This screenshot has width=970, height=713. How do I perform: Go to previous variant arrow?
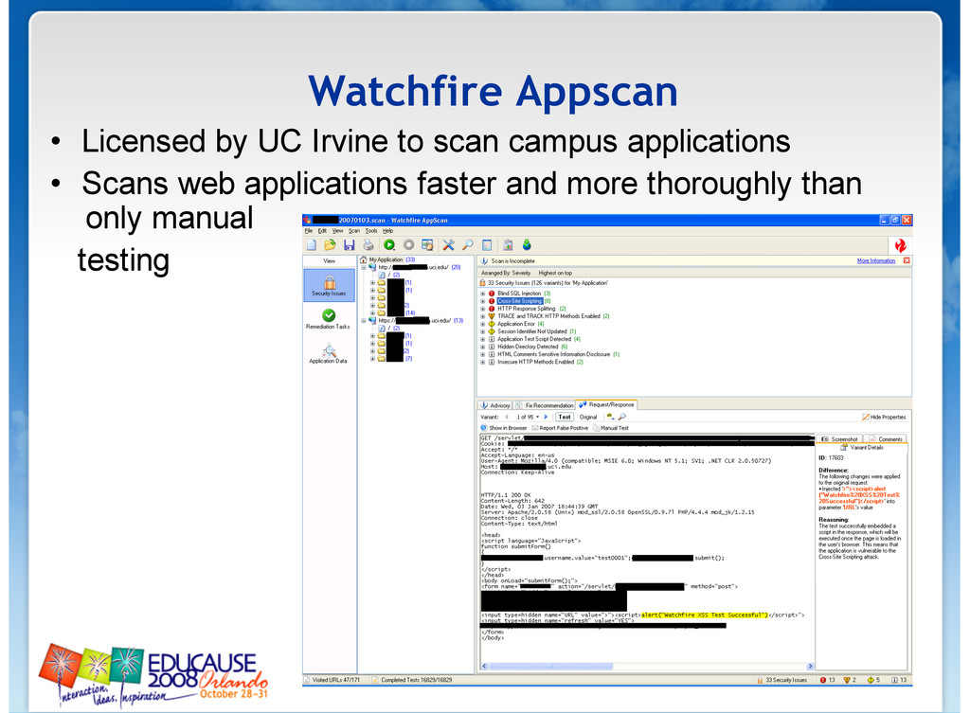click(x=507, y=417)
